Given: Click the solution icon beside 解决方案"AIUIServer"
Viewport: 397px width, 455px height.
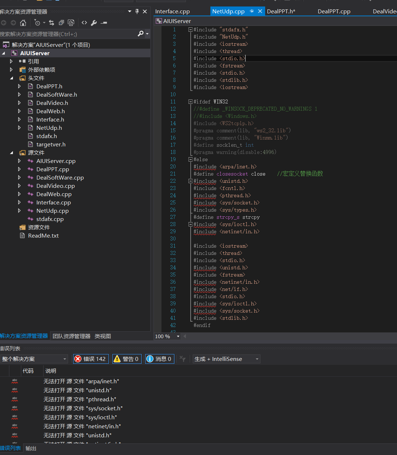Looking at the screenshot, I should (x=6, y=45).
